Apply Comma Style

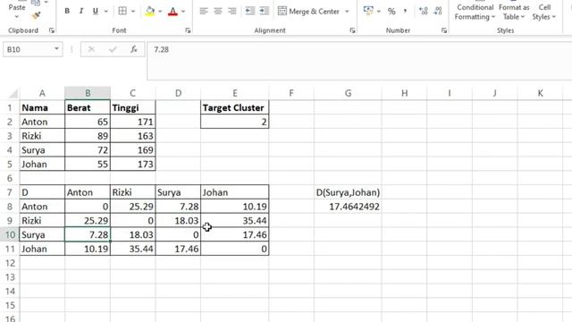(x=405, y=11)
